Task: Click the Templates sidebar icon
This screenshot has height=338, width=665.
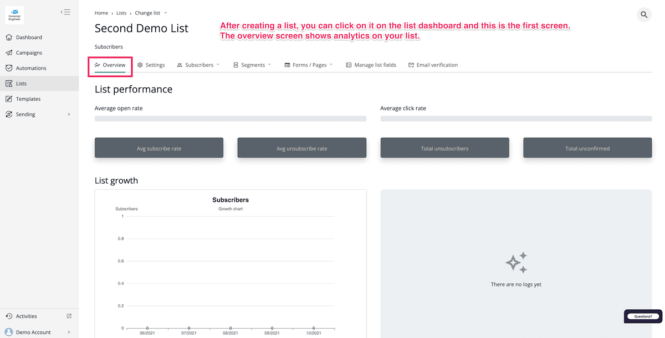Action: [9, 99]
